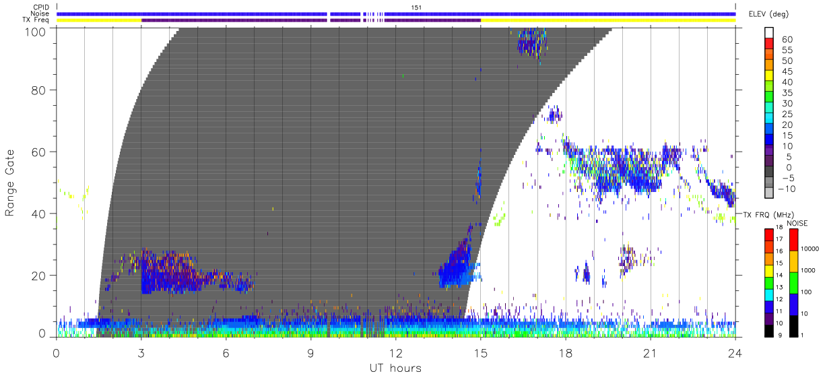Click the y-axis tick label '80'
The image size is (827, 382).
click(39, 90)
